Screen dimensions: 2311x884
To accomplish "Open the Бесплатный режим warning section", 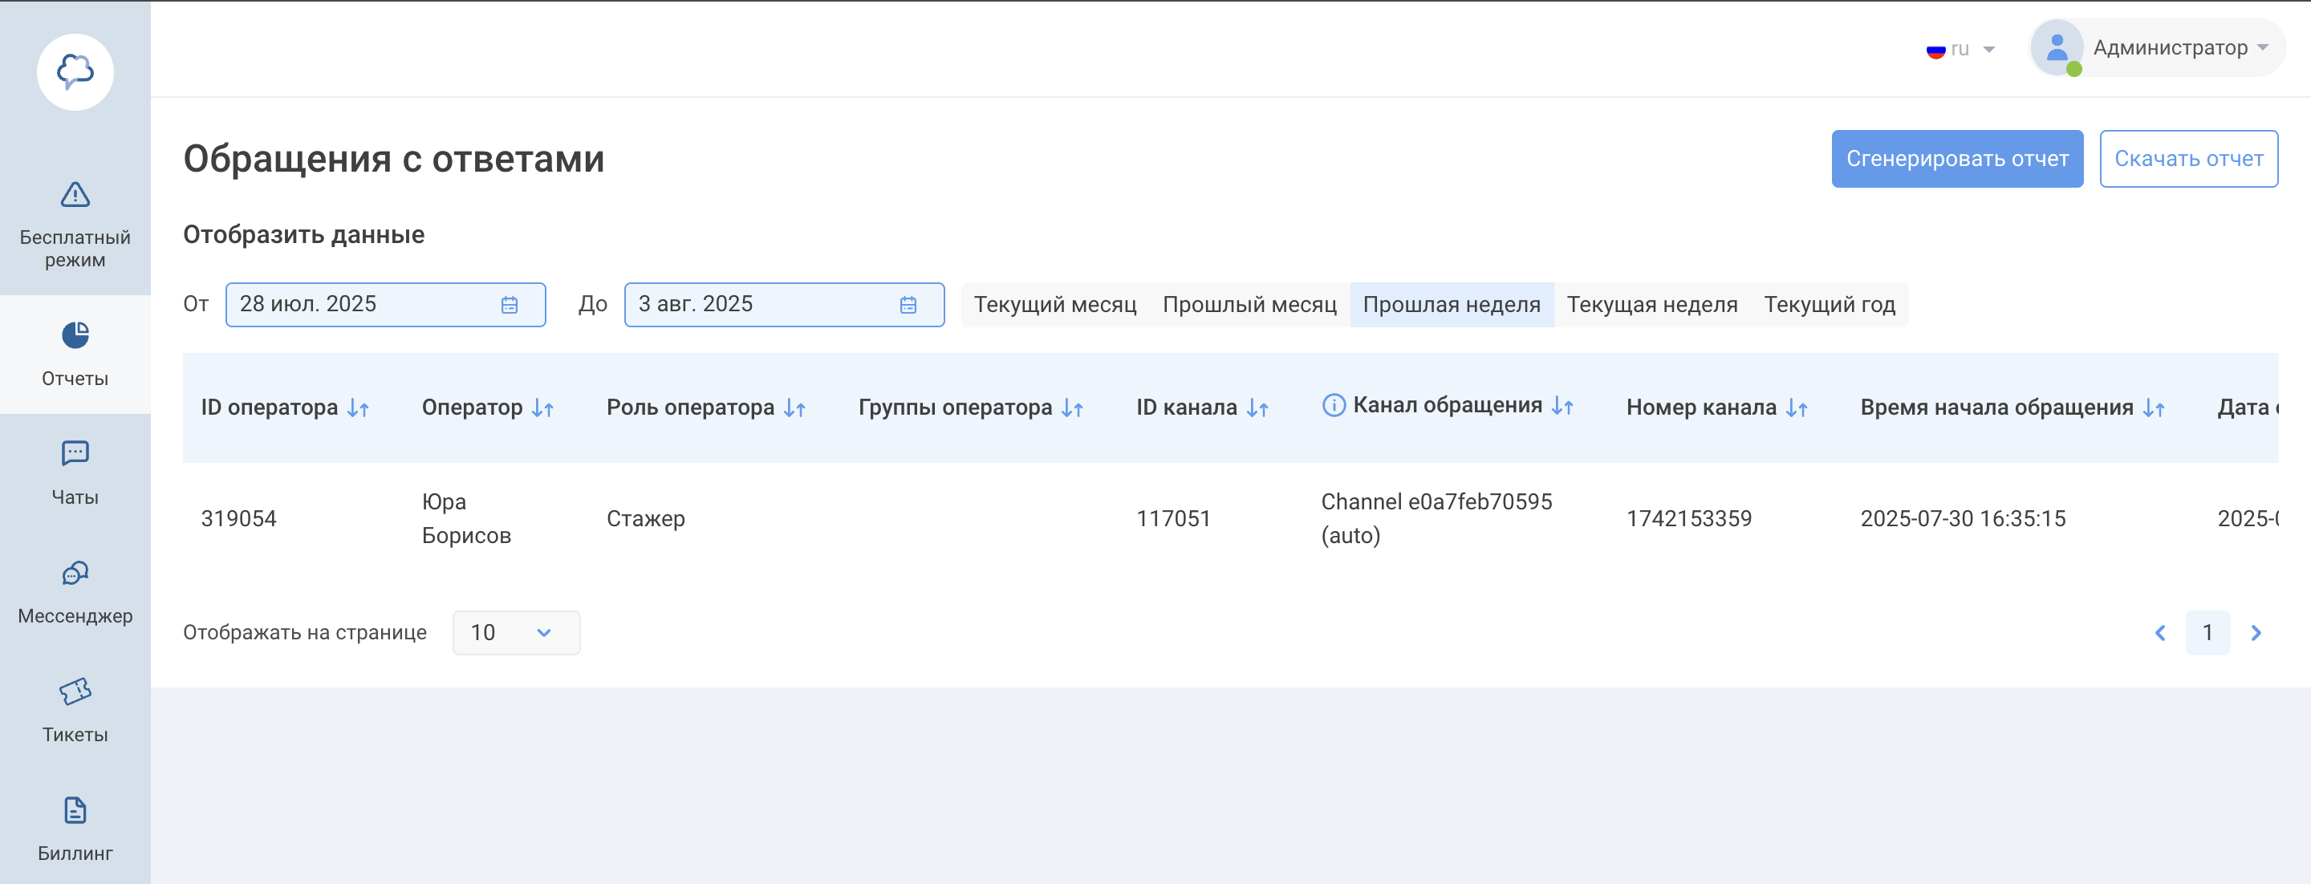I will pyautogui.click(x=75, y=224).
